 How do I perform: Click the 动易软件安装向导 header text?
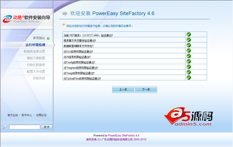32,18
